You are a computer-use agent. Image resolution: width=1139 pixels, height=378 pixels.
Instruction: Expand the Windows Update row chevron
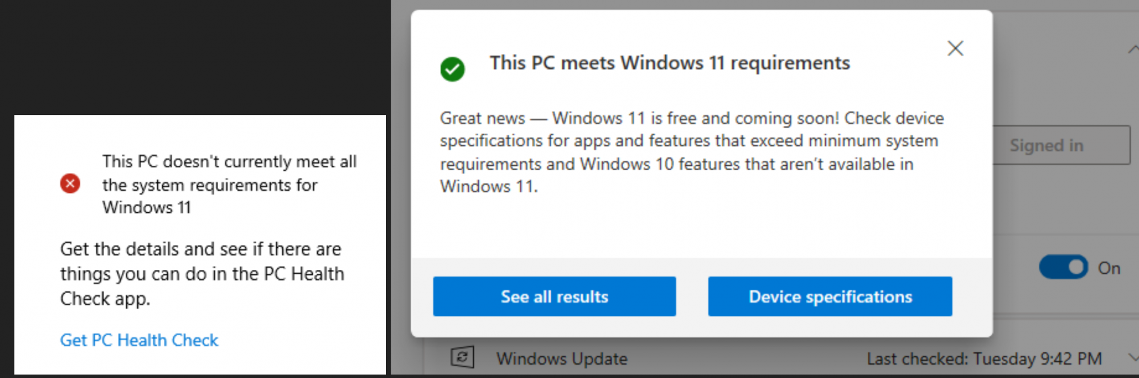(x=1132, y=358)
